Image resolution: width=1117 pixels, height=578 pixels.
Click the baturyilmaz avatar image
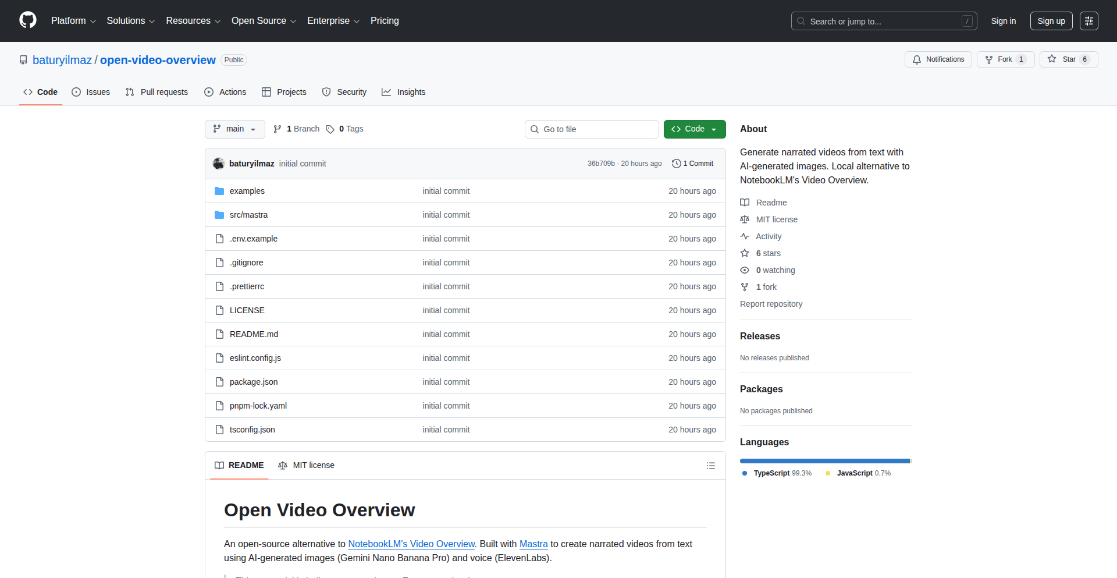tap(219, 164)
